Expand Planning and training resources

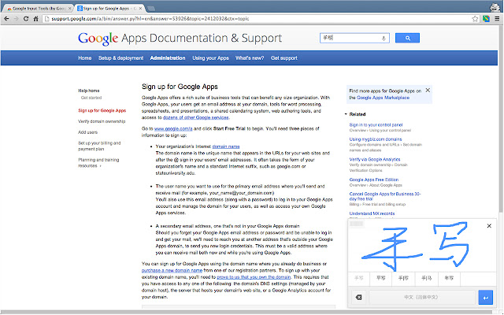(x=101, y=166)
